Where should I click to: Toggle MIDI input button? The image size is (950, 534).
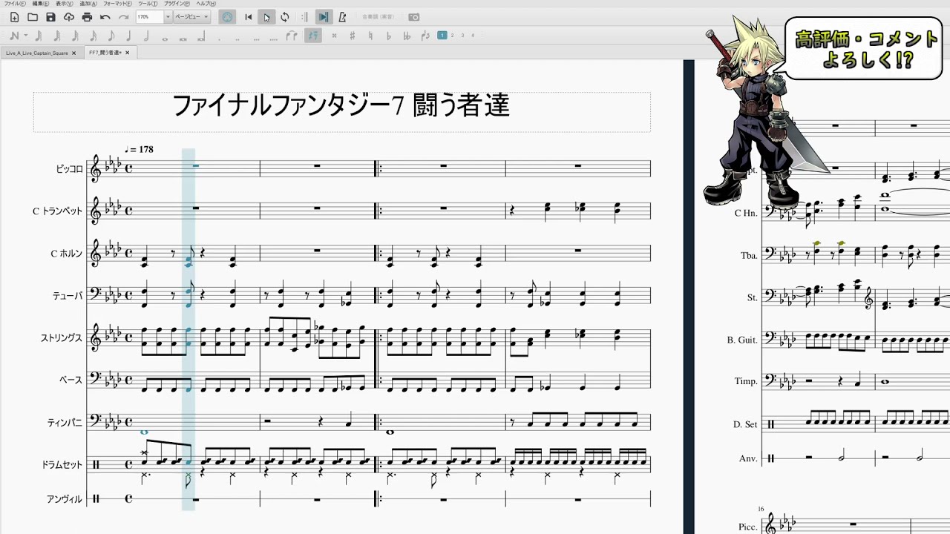pos(227,17)
